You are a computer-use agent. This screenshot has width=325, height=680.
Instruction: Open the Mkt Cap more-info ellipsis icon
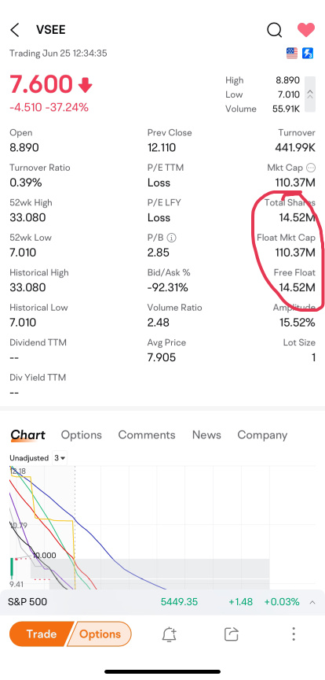point(310,168)
